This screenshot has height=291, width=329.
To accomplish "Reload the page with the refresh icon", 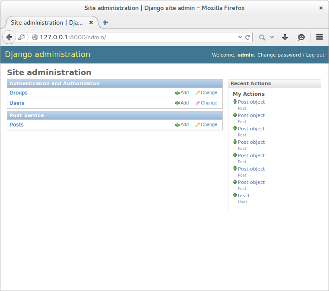I will (x=247, y=37).
